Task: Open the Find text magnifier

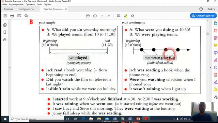Action: coord(26,16)
